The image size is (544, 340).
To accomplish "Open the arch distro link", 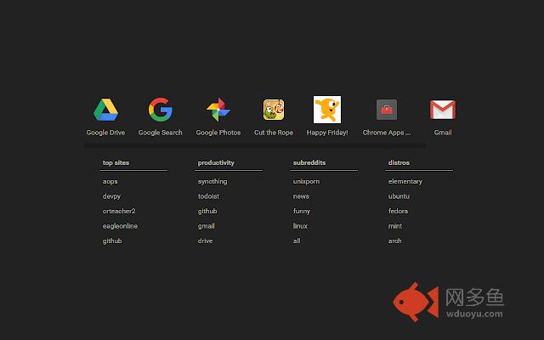I will click(394, 241).
